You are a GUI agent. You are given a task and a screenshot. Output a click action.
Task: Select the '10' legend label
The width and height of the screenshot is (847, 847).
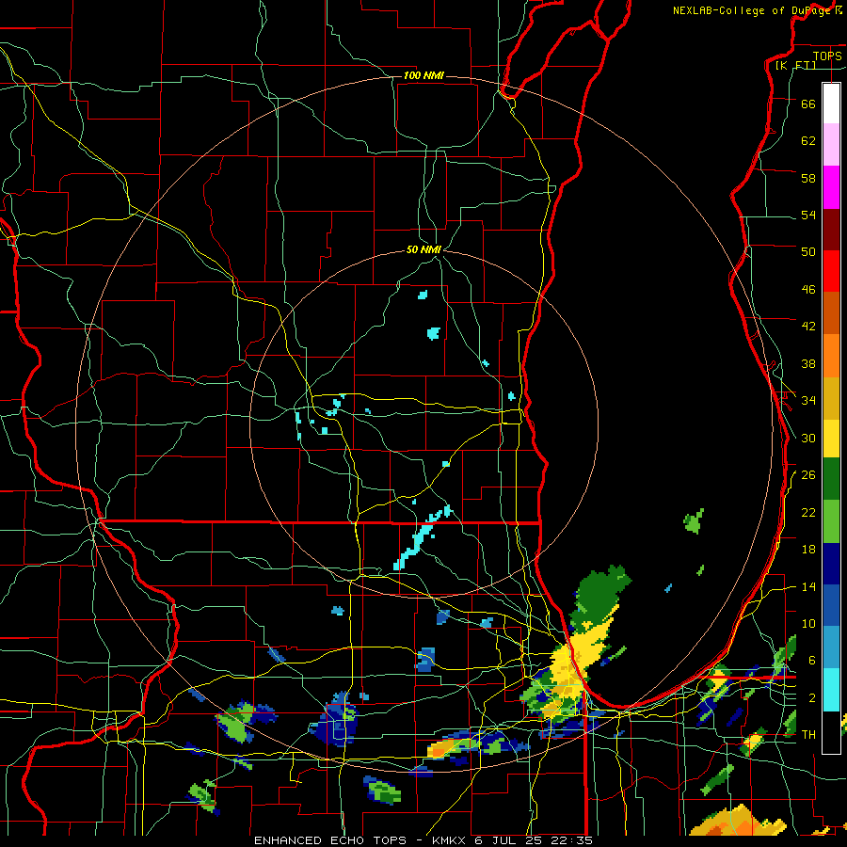pos(808,624)
